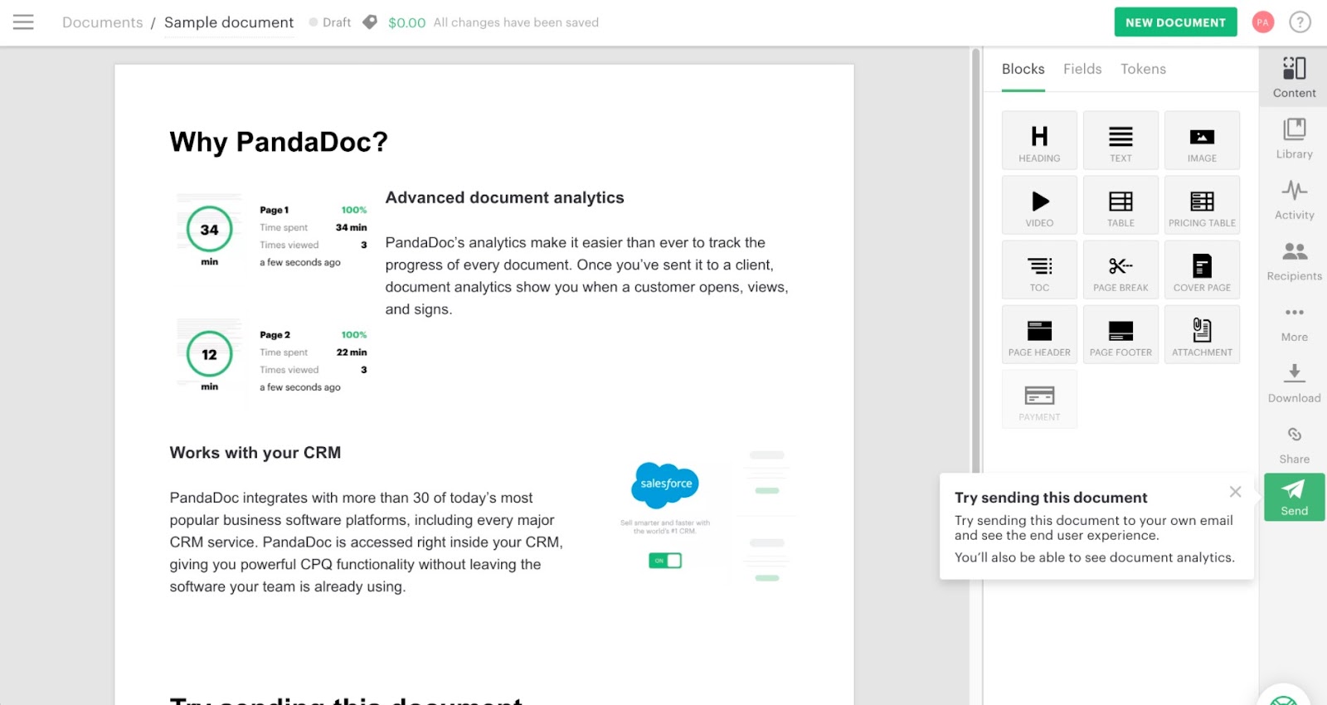
Task: Switch to the Tokens tab
Action: click(x=1143, y=70)
